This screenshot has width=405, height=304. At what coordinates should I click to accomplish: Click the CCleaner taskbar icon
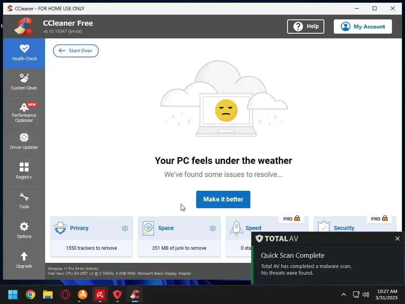click(x=135, y=294)
